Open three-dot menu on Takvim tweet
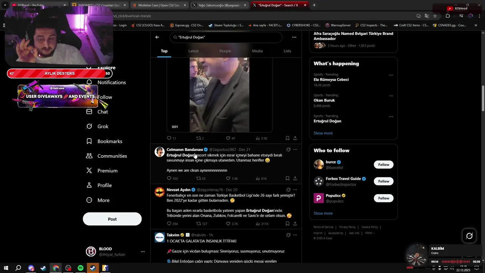This screenshot has width=485, height=273. click(x=295, y=235)
